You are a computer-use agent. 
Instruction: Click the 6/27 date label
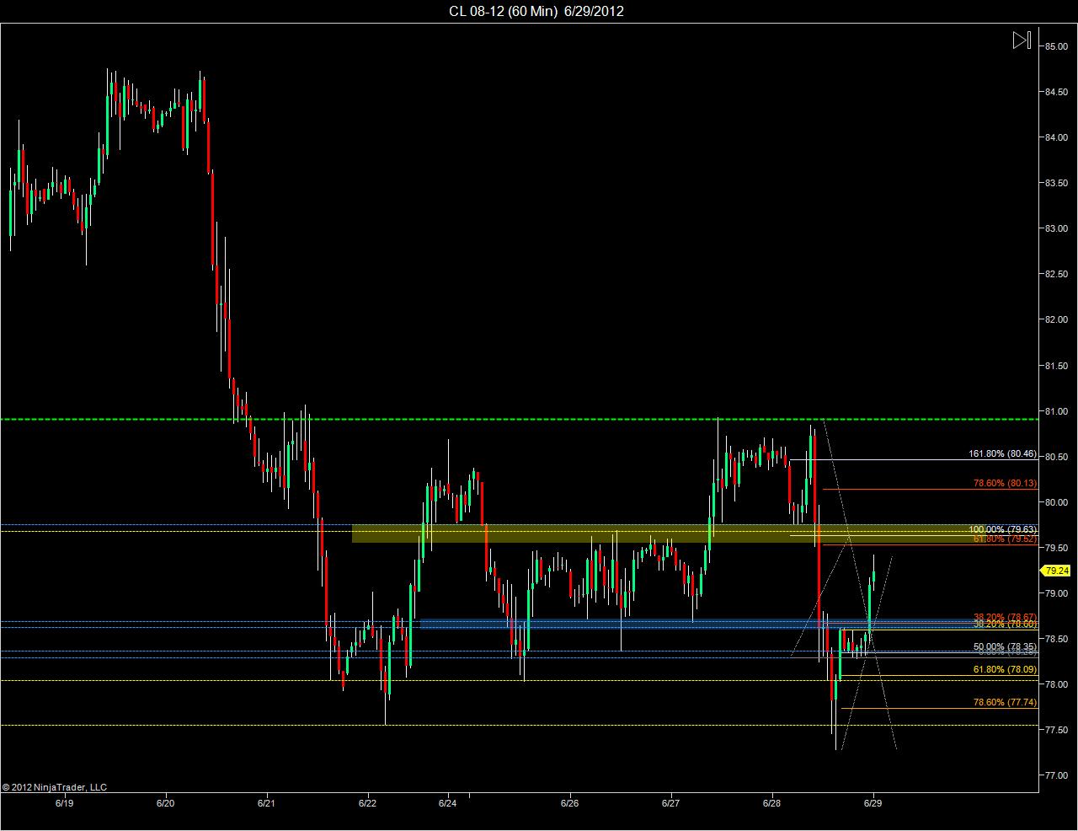[x=671, y=804]
